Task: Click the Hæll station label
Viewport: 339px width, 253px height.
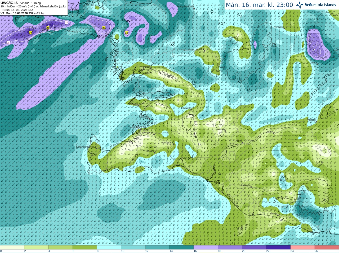Action: coord(239,141)
